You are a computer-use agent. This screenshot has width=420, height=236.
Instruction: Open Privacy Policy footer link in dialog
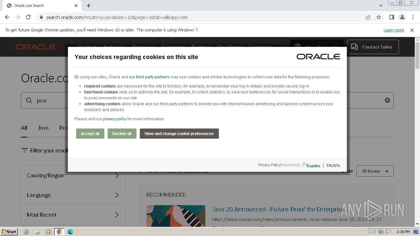click(x=269, y=165)
